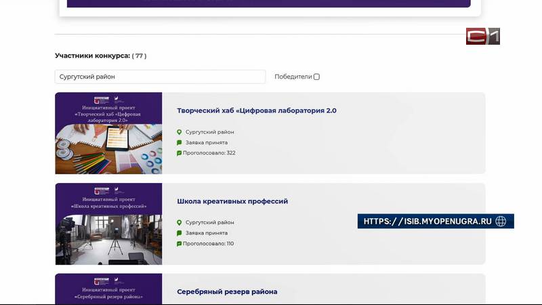Click the Сургутский район filter field

click(x=160, y=77)
